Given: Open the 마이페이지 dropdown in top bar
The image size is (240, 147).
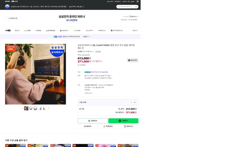Looking at the screenshot, I should 118,2.
